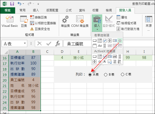This screenshot has width=155, height=114.
Task: Open 巨集安全性 macro security
Action: 40,29
